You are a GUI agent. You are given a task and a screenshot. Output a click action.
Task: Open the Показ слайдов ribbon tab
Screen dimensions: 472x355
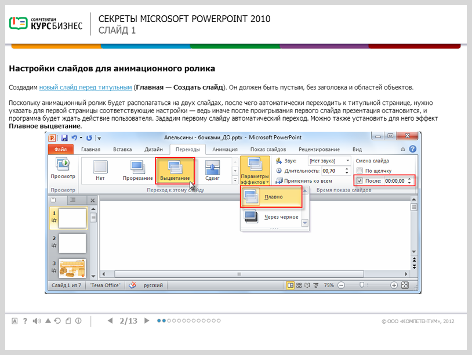[268, 149]
